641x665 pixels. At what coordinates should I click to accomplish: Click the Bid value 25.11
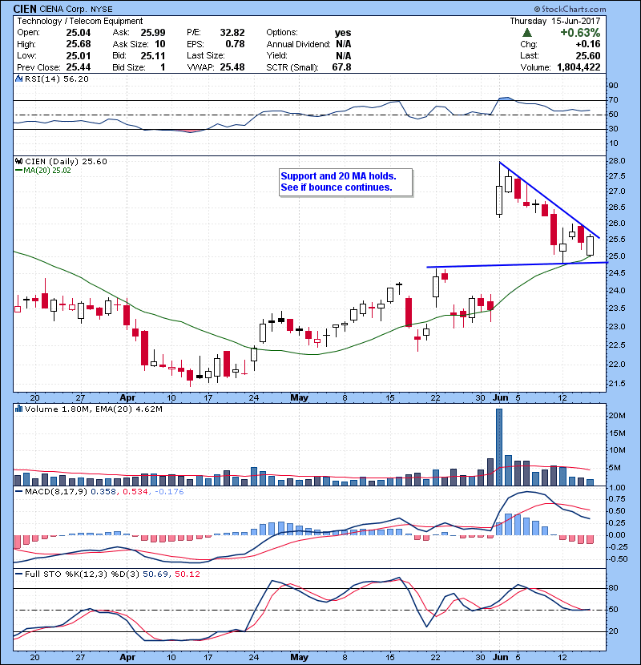tap(153, 55)
